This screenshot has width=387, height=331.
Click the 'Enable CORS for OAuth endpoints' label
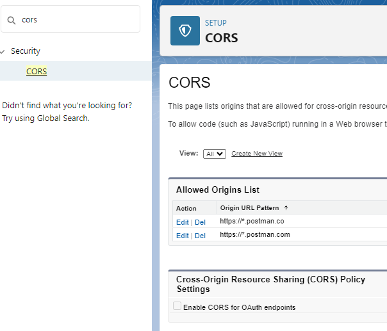point(240,307)
